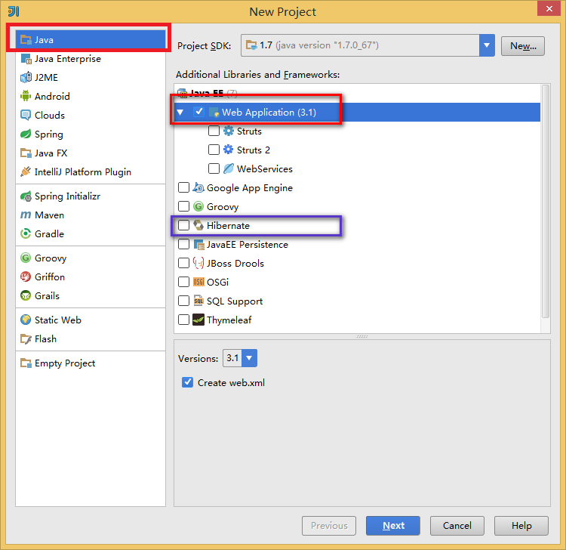Click the J2ME phone icon
566x550 pixels.
click(x=26, y=77)
